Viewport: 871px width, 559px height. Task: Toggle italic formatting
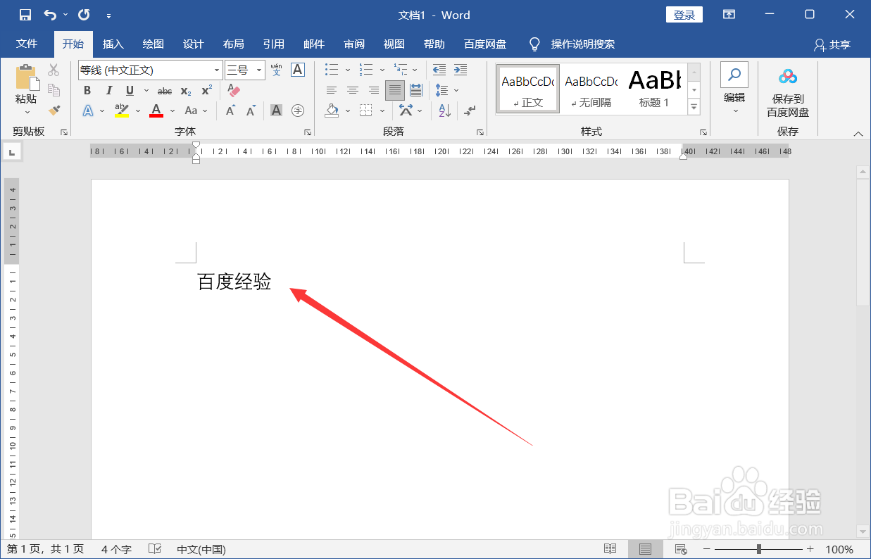click(x=108, y=91)
